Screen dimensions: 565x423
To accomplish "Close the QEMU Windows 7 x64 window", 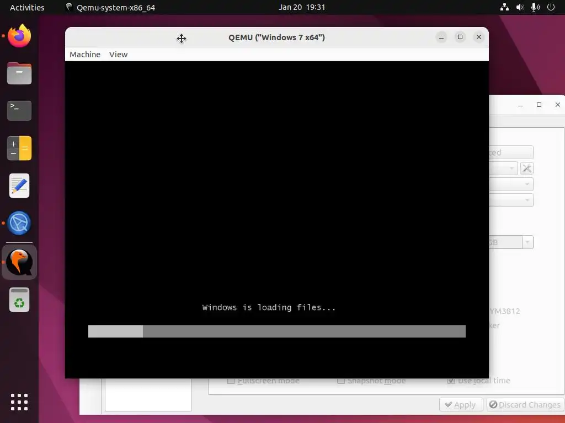I will (479, 37).
